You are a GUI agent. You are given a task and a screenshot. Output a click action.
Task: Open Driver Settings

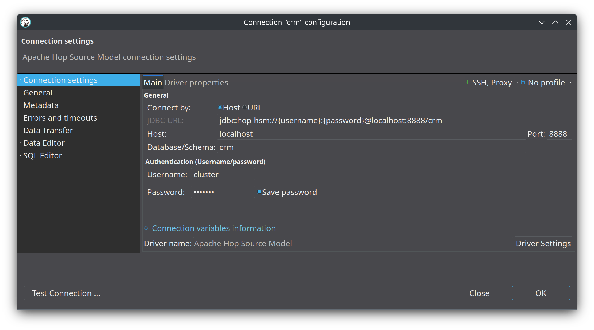543,244
